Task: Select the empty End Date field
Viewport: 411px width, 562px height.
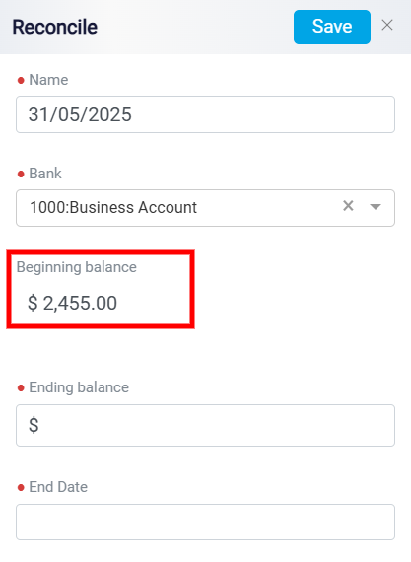Action: [x=205, y=522]
